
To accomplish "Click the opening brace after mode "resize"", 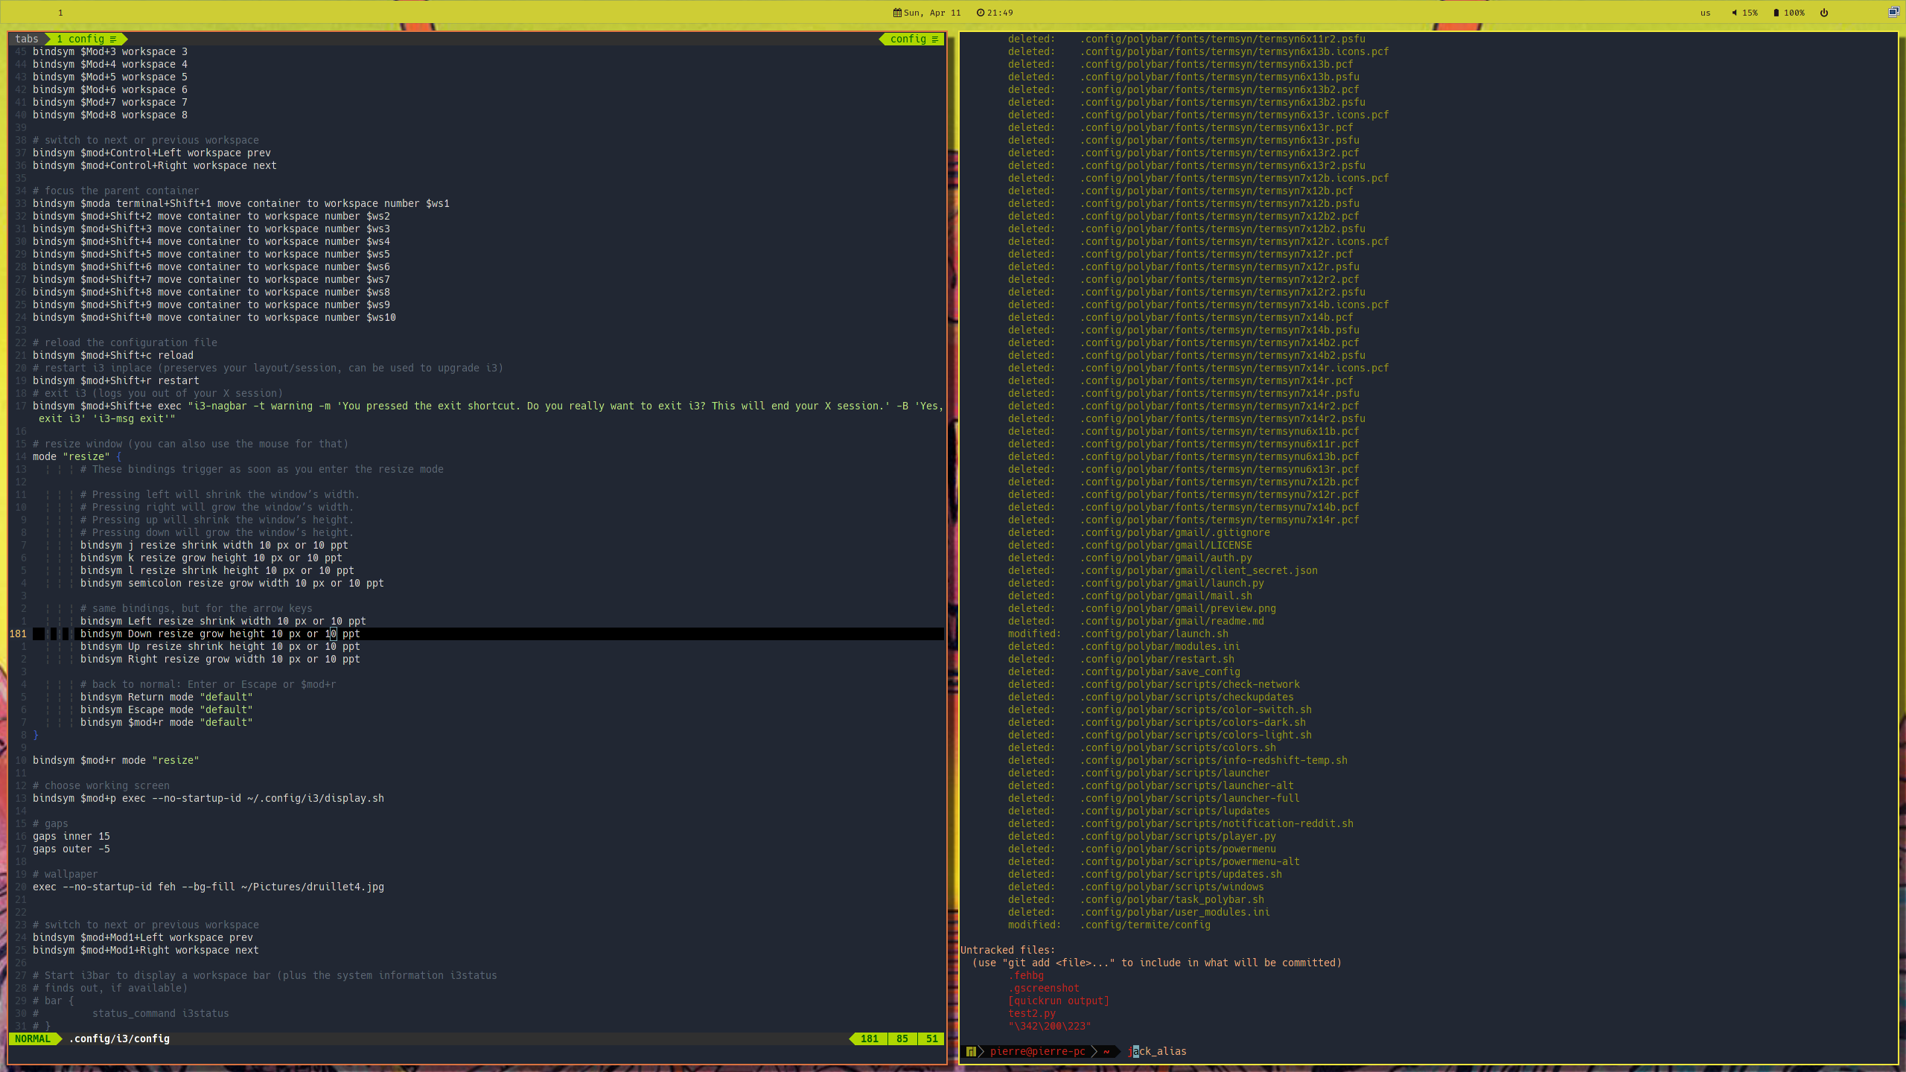I will 118,456.
